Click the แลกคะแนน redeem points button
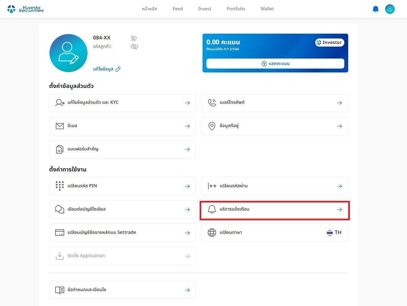Viewport: 407px width, 306px height. pos(275,63)
